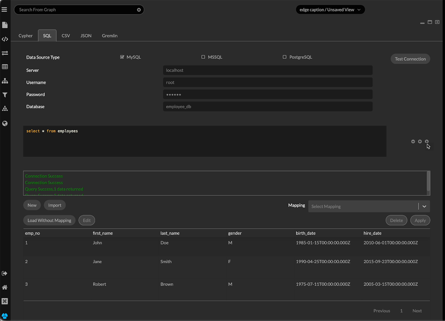Expand the edge caption / Unsaved View dropdown
This screenshot has height=321, width=445.
point(330,10)
